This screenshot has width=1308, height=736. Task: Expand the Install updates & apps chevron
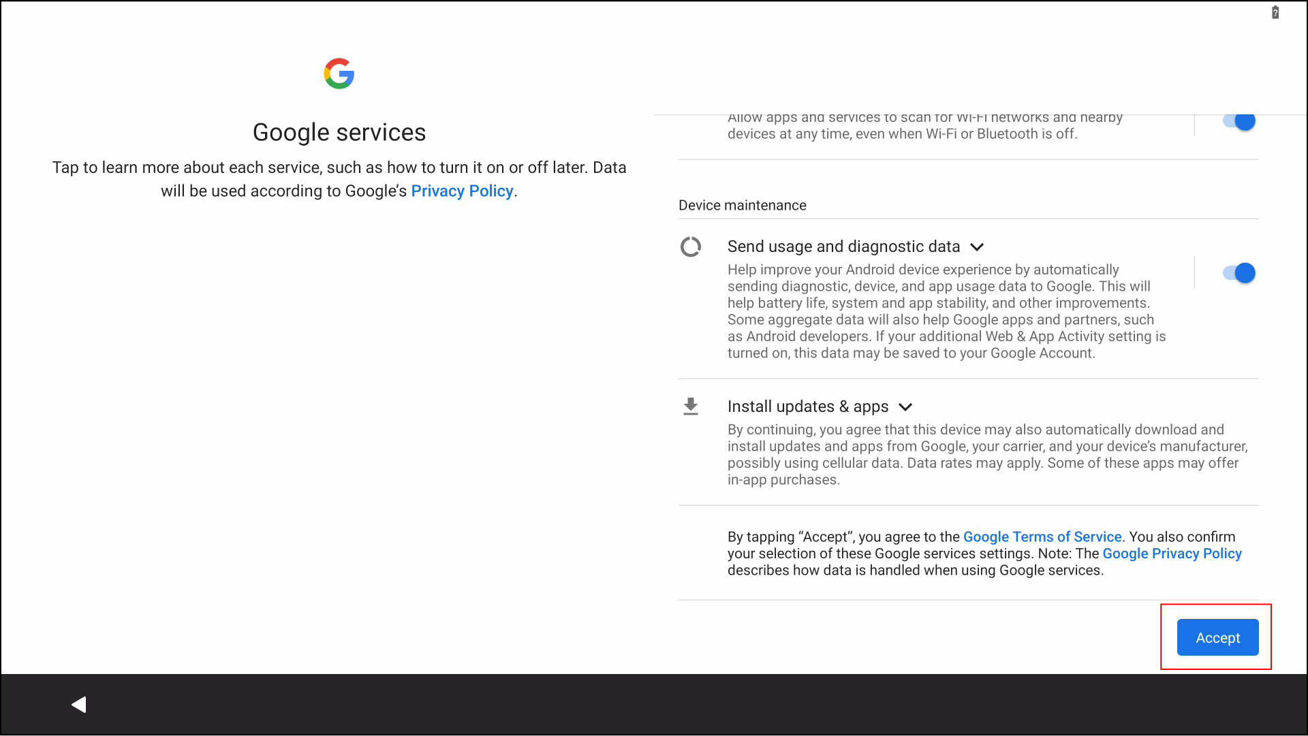point(905,407)
